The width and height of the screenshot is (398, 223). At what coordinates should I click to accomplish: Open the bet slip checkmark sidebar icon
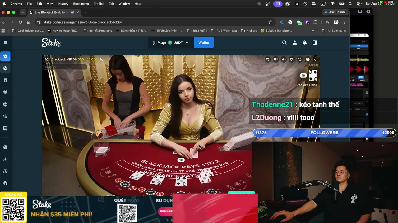(5, 81)
